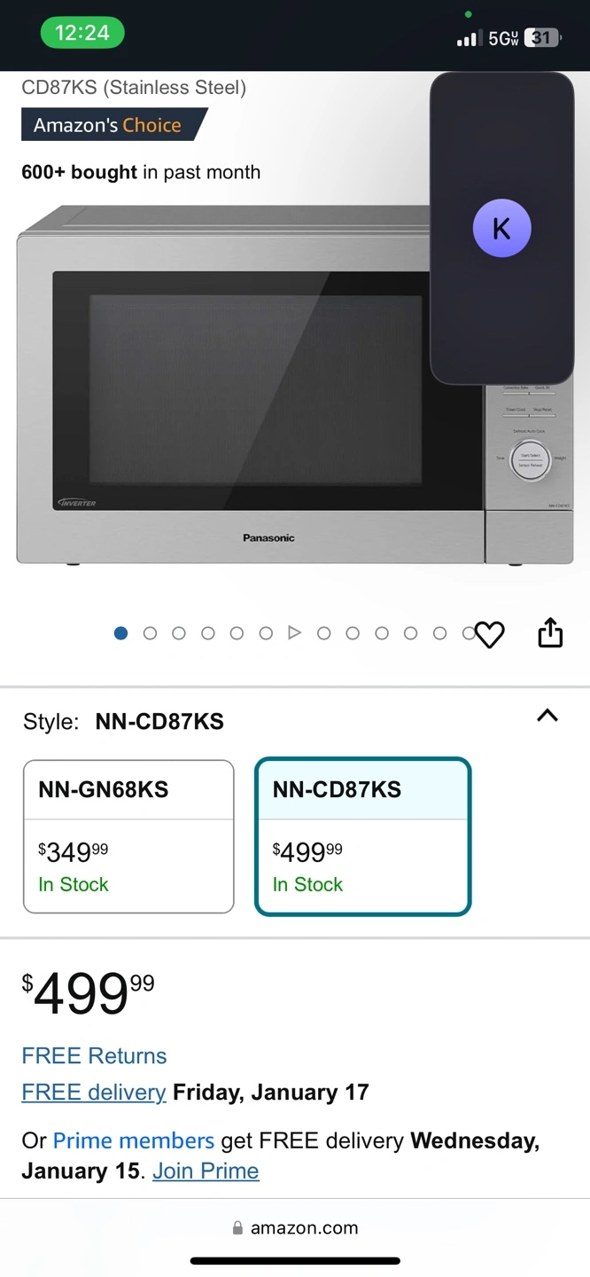Select the NN-CD87KS style option

362,836
